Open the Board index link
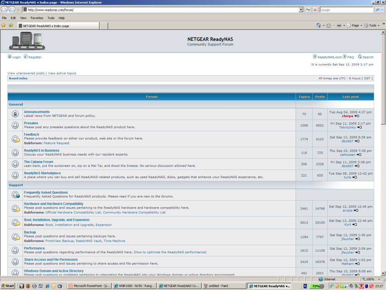Screen dimensions: 386x290 coord(18,79)
